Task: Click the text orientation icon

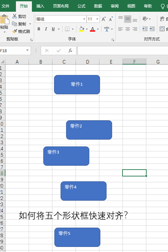Action: pyautogui.click(x=145, y=19)
